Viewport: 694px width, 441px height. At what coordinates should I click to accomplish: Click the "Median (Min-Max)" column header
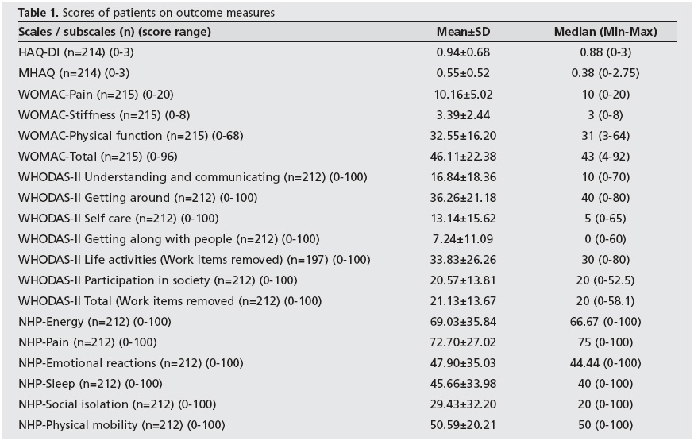605,32
